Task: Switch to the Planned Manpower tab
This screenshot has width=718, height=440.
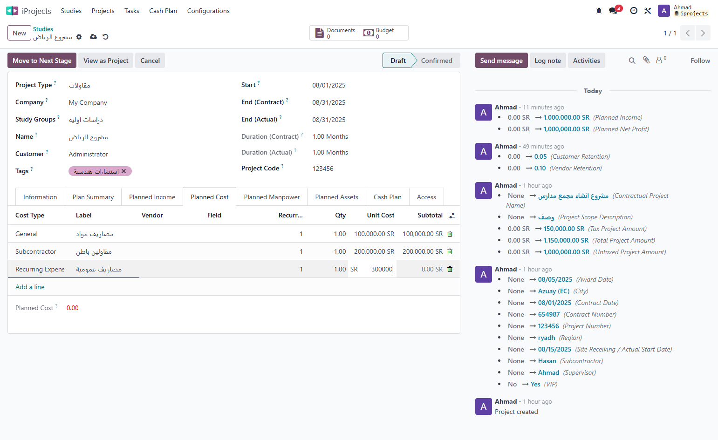Action: [x=272, y=197]
